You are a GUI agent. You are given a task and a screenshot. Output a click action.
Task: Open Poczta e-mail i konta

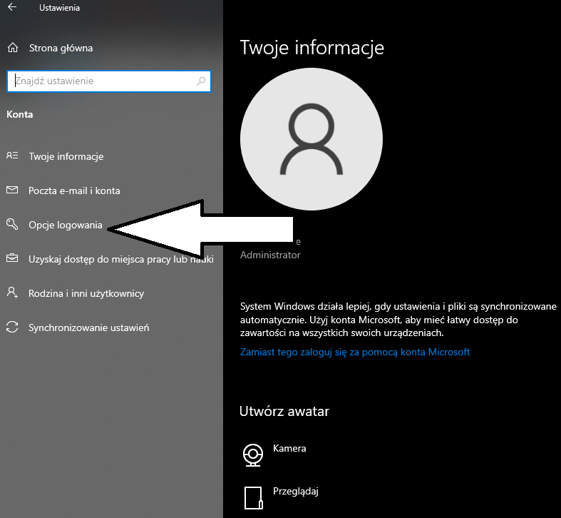coord(74,191)
